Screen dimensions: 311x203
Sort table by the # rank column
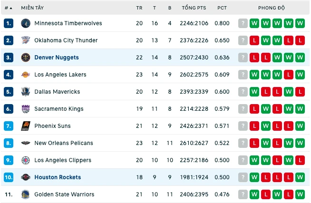pos(9,8)
